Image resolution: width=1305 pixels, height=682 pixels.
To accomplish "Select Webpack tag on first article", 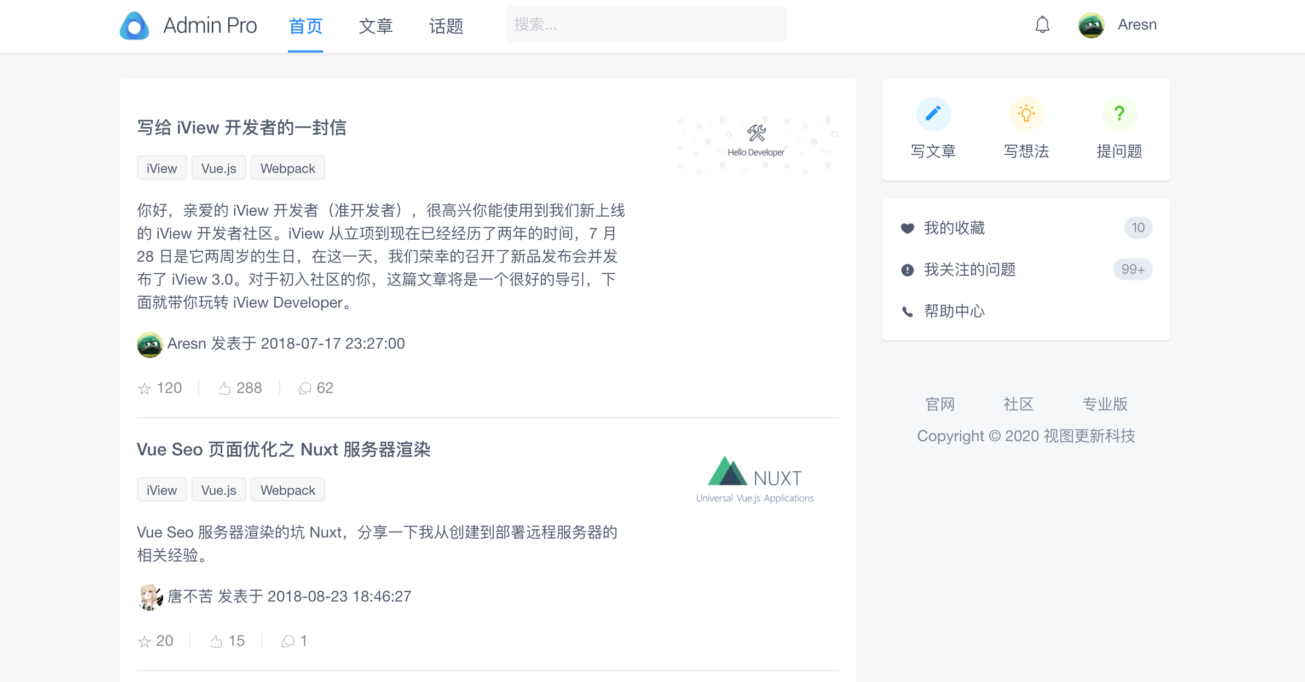I will (x=287, y=168).
